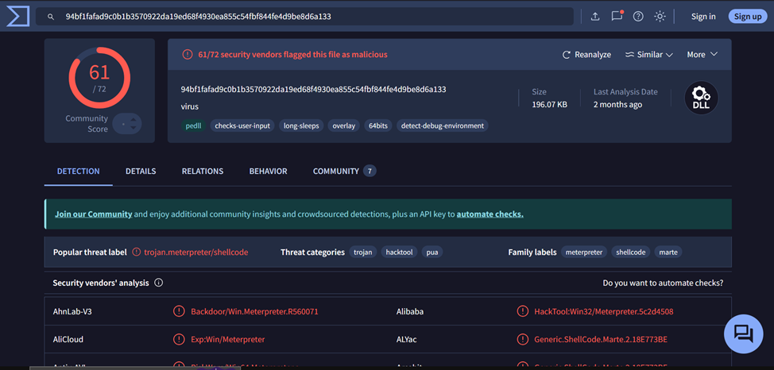Vote up on the community score
Viewport: 774px width, 370px height.
pyautogui.click(x=133, y=118)
